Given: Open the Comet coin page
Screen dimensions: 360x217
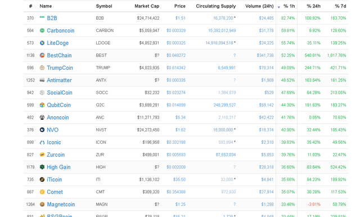Looking at the screenshot, I should [55, 192].
